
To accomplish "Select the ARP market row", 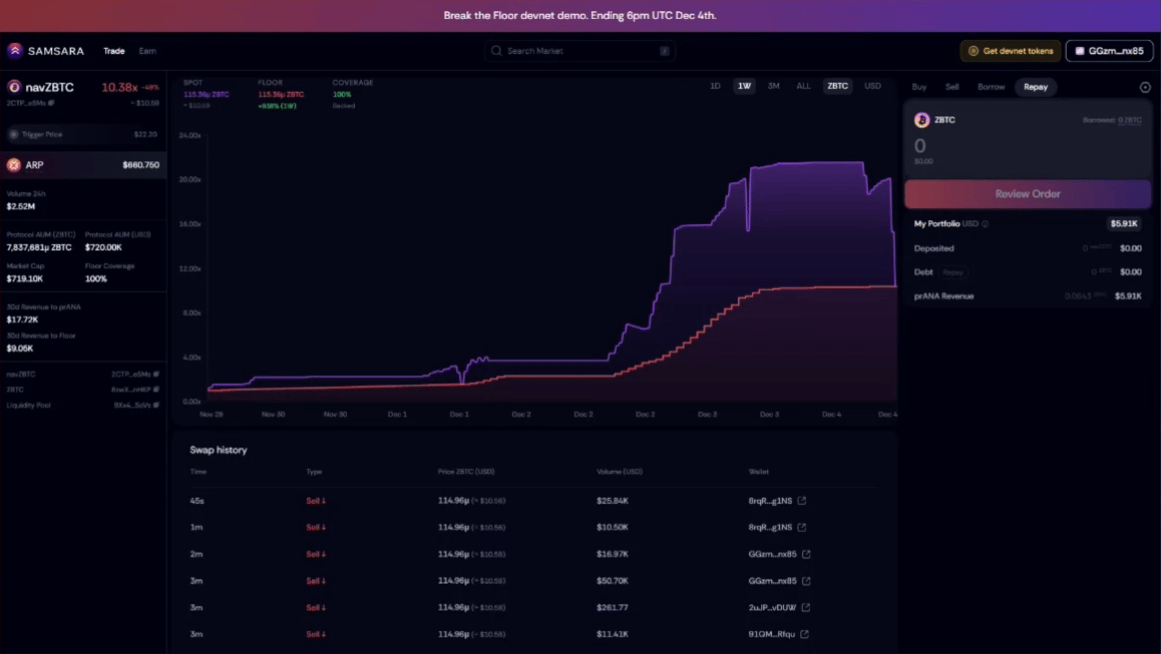I will pos(83,165).
